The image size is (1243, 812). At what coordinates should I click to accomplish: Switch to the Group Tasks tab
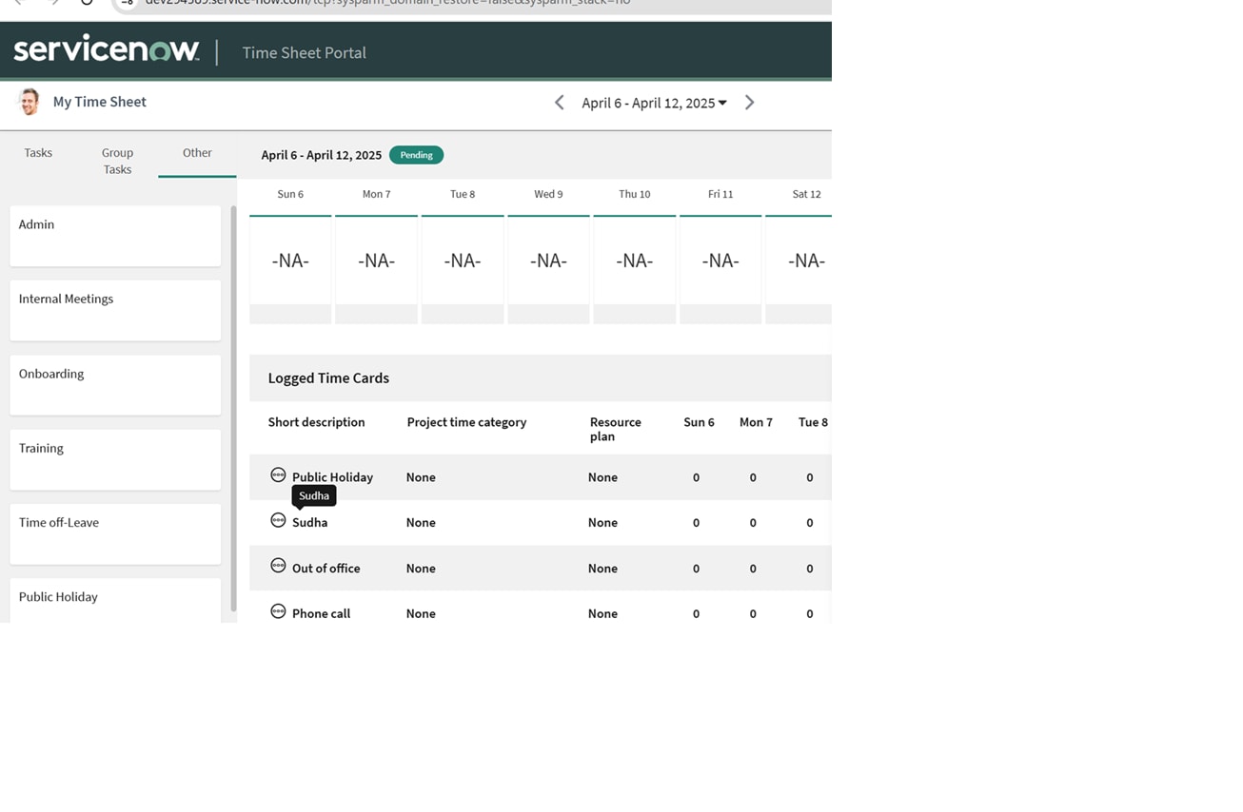[x=117, y=161]
